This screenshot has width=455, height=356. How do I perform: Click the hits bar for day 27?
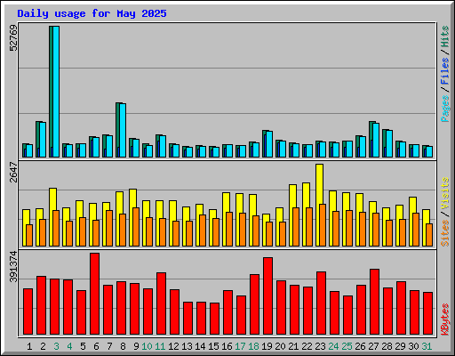tap(371, 139)
